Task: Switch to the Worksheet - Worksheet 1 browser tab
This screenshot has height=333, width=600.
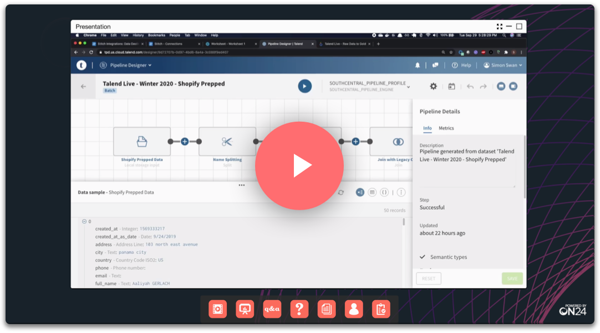Action: pos(231,44)
